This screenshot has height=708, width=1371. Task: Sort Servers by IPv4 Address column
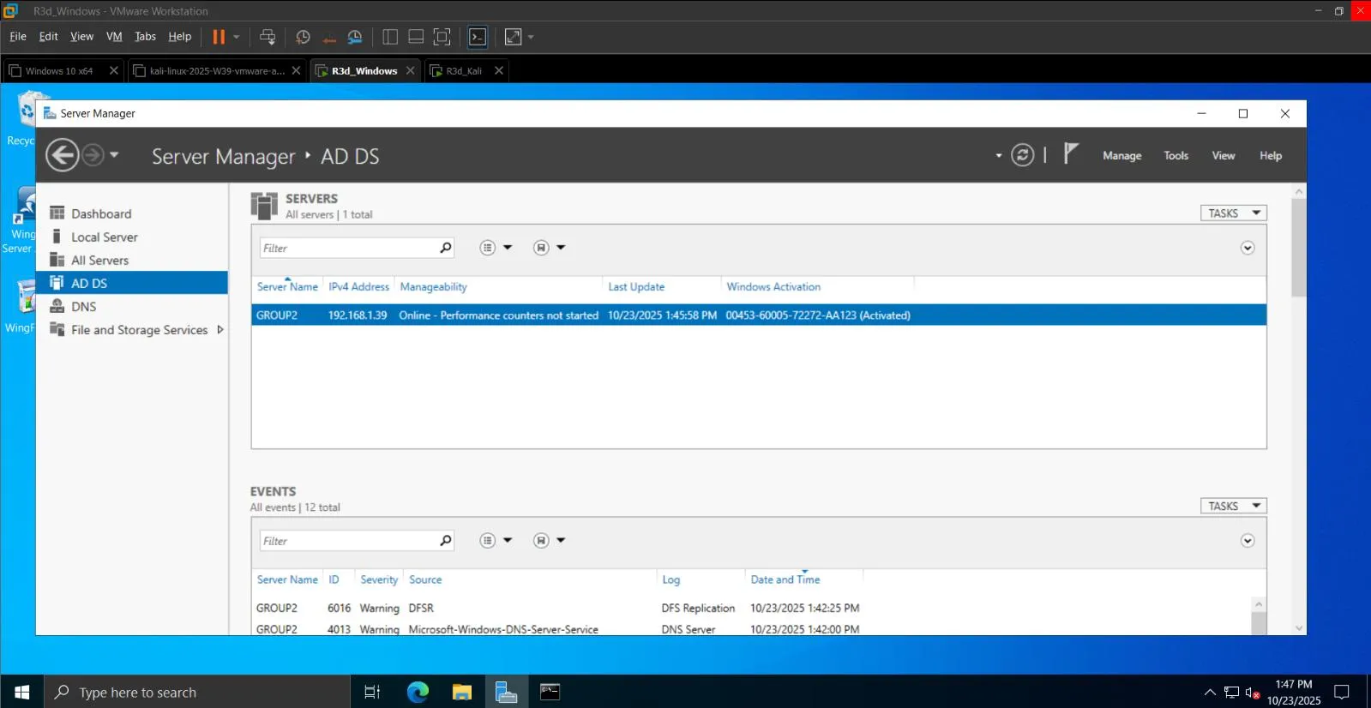coord(358,287)
